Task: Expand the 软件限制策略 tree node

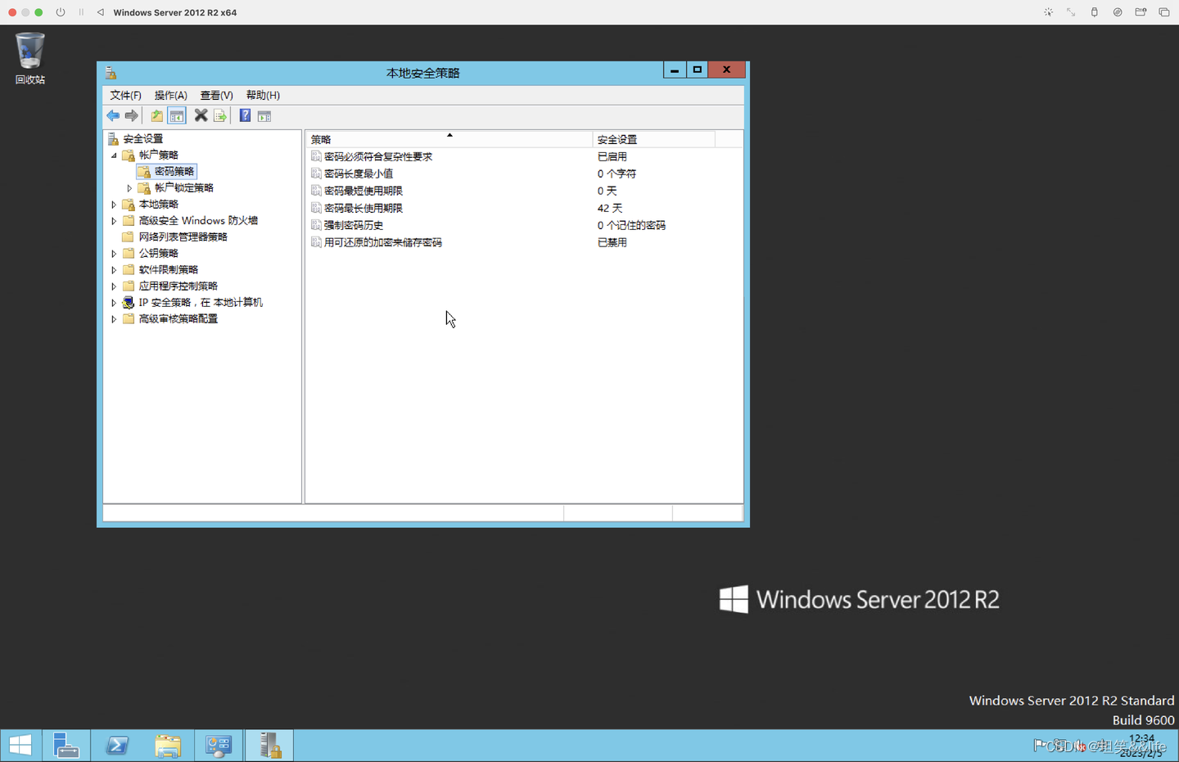Action: (x=114, y=270)
